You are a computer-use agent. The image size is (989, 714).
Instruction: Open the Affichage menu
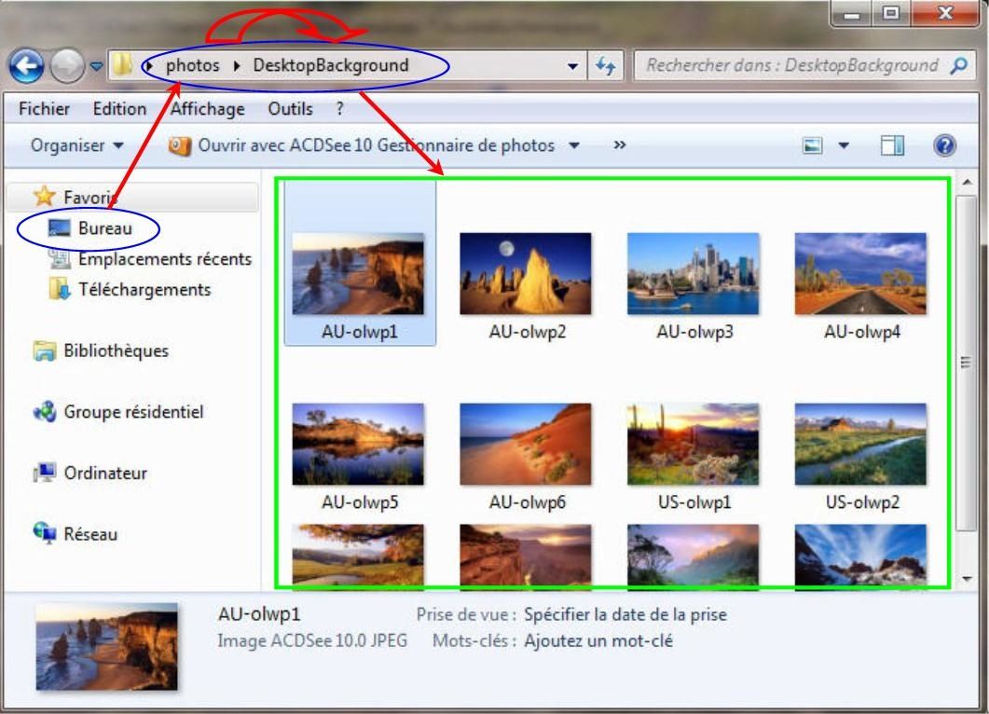[208, 108]
